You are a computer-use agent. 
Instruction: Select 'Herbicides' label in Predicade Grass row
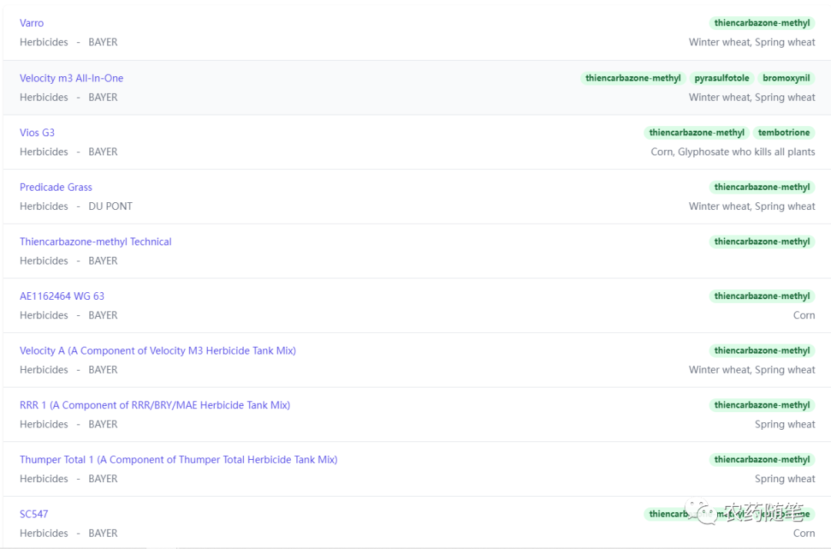[x=44, y=207]
